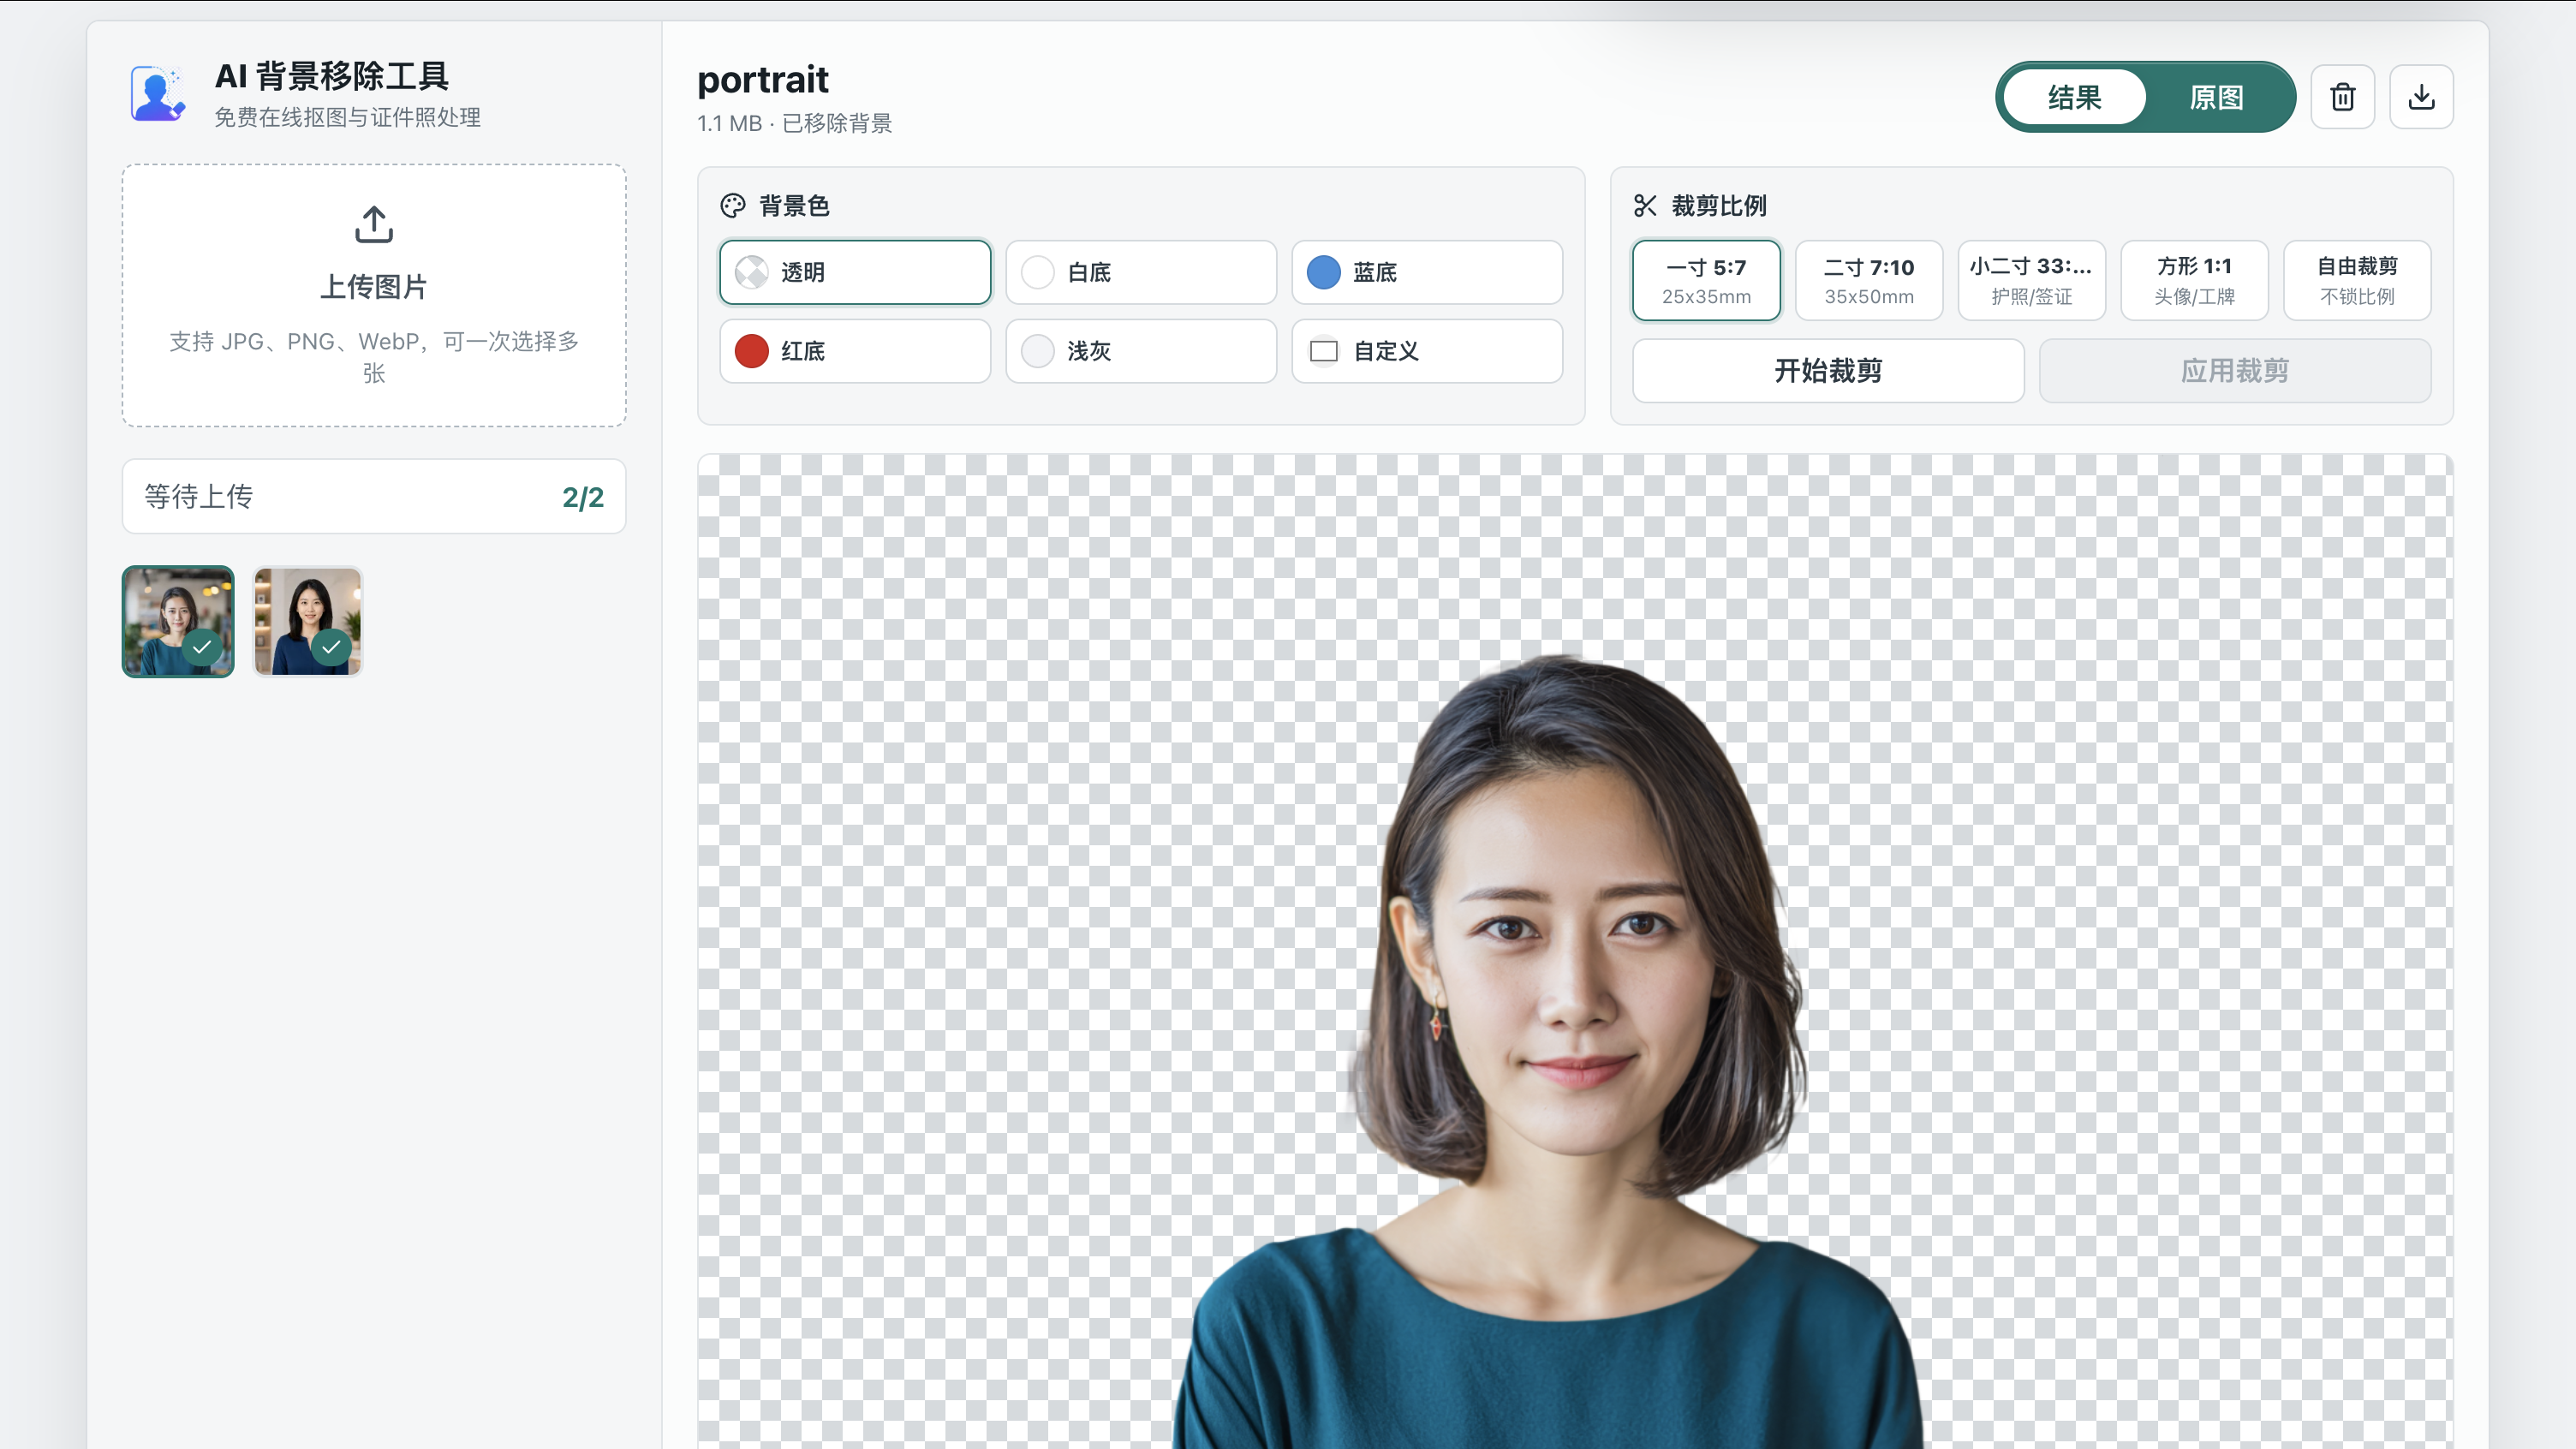The height and width of the screenshot is (1449, 2576).
Task: Switch to the 结果 view
Action: 2075,97
